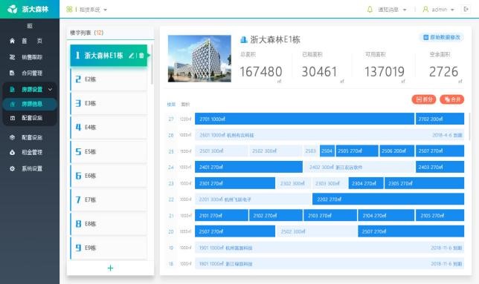Image resolution: width=479 pixels, height=284 pixels.
Task: Select building 6 E6栋 in the list
Action: tap(109, 176)
